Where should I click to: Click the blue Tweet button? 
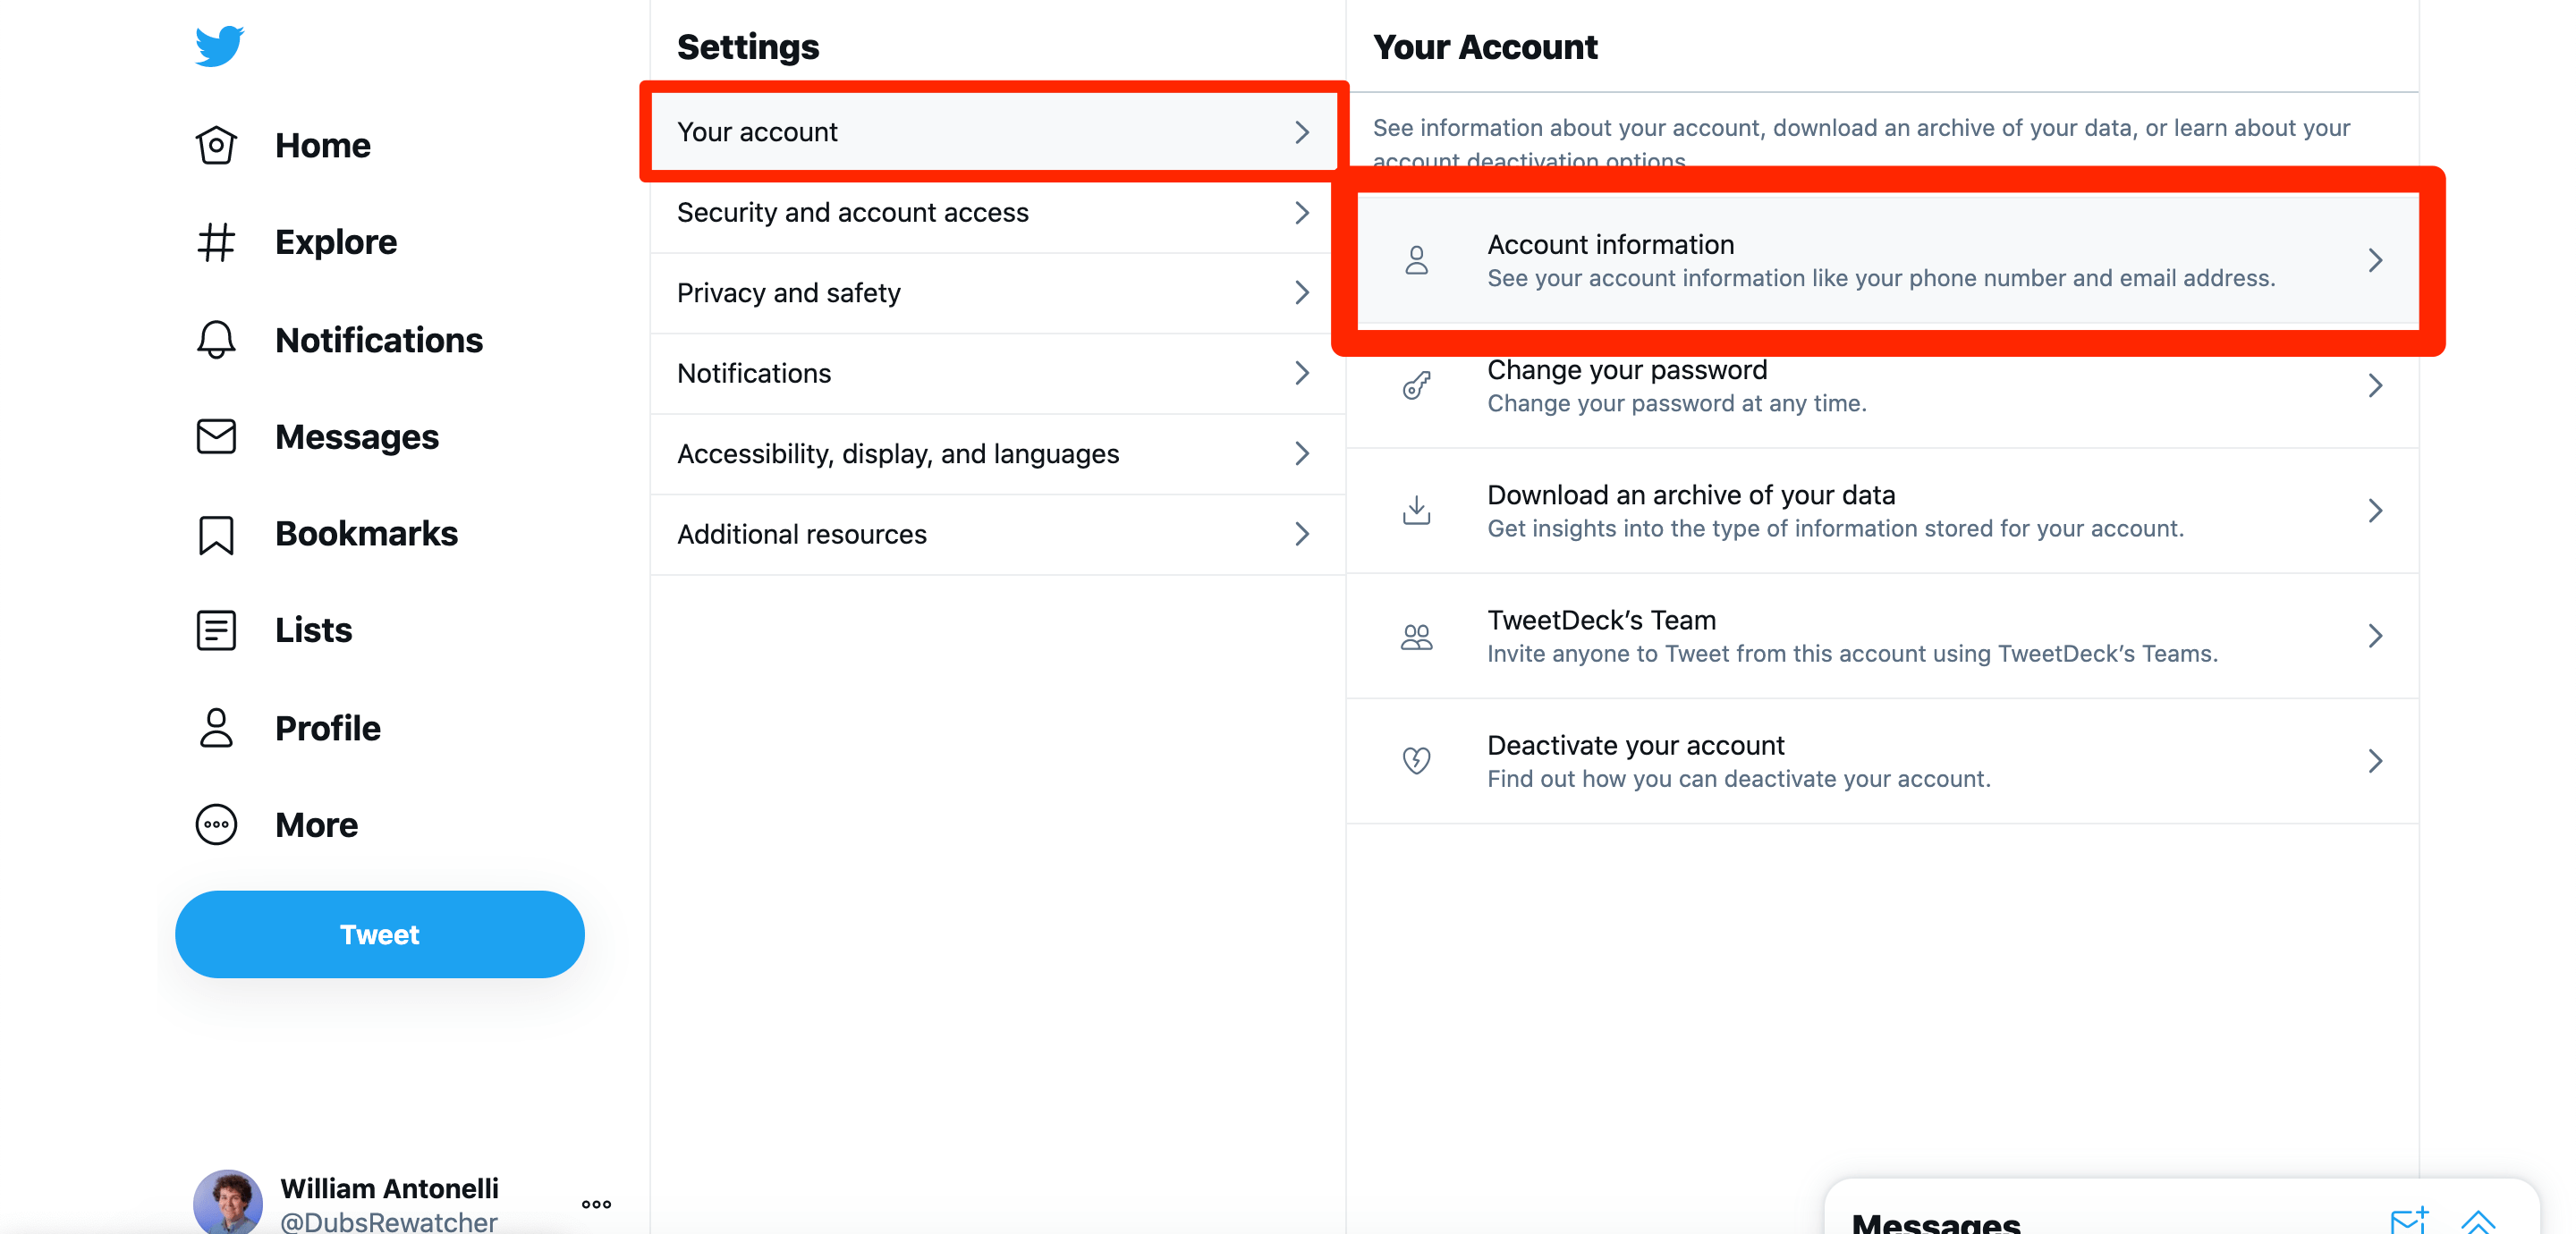click(x=379, y=934)
